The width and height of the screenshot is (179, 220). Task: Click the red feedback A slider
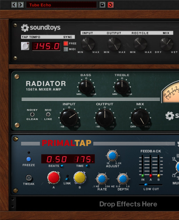[151, 176]
